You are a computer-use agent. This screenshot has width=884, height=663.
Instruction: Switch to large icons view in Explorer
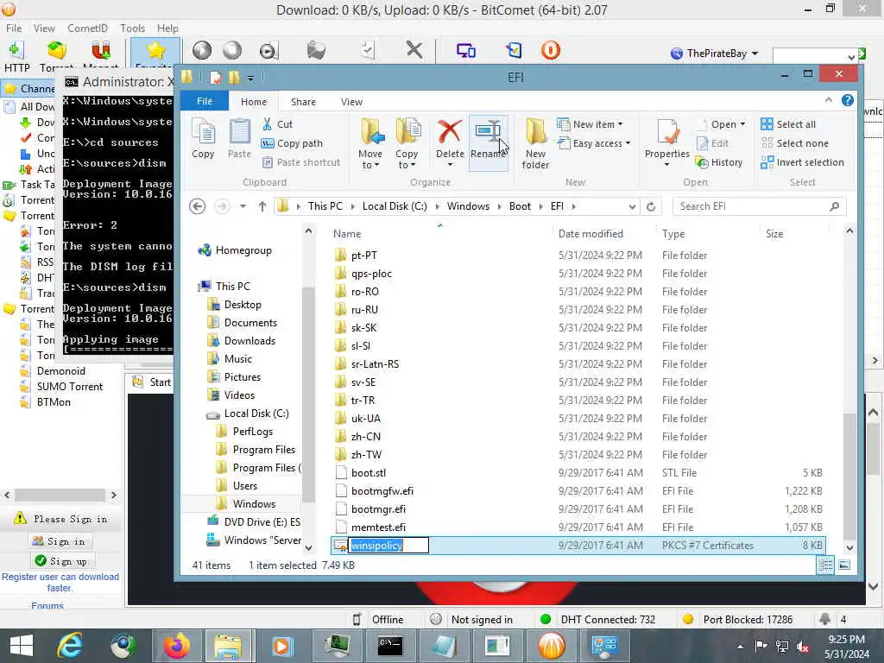(844, 565)
